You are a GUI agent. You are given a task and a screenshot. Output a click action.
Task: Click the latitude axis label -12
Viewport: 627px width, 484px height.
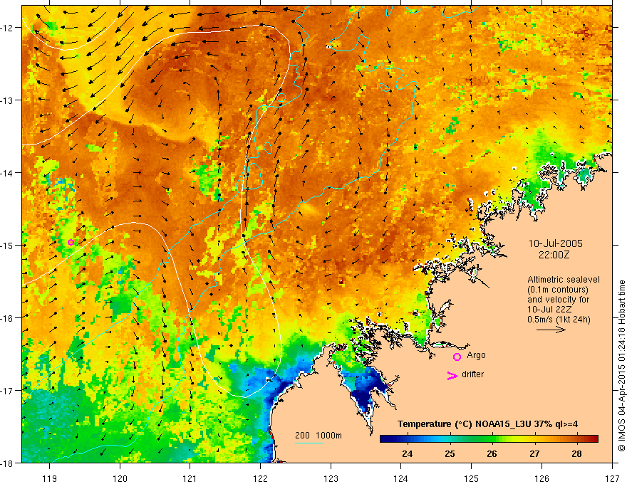pyautogui.click(x=6, y=28)
